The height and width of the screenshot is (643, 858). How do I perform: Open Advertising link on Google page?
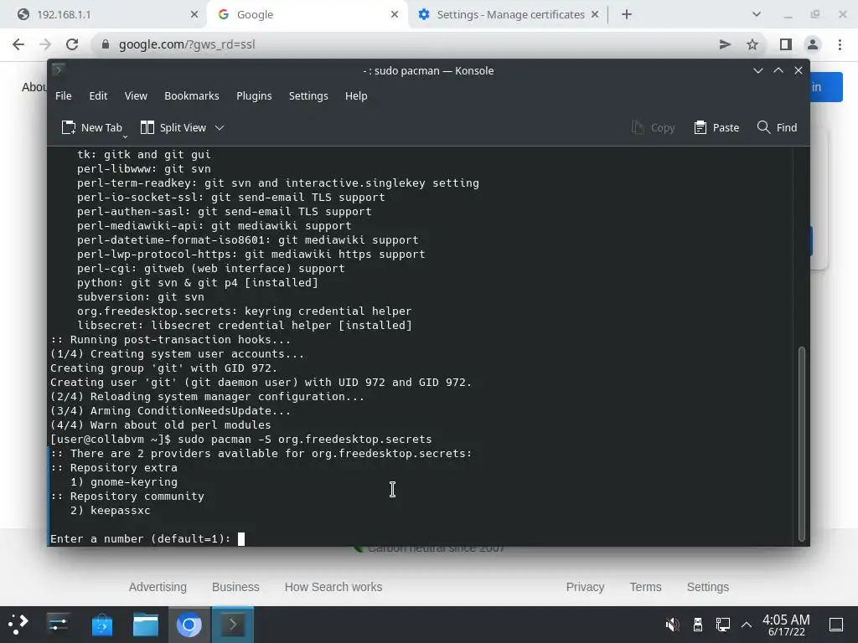click(x=158, y=587)
